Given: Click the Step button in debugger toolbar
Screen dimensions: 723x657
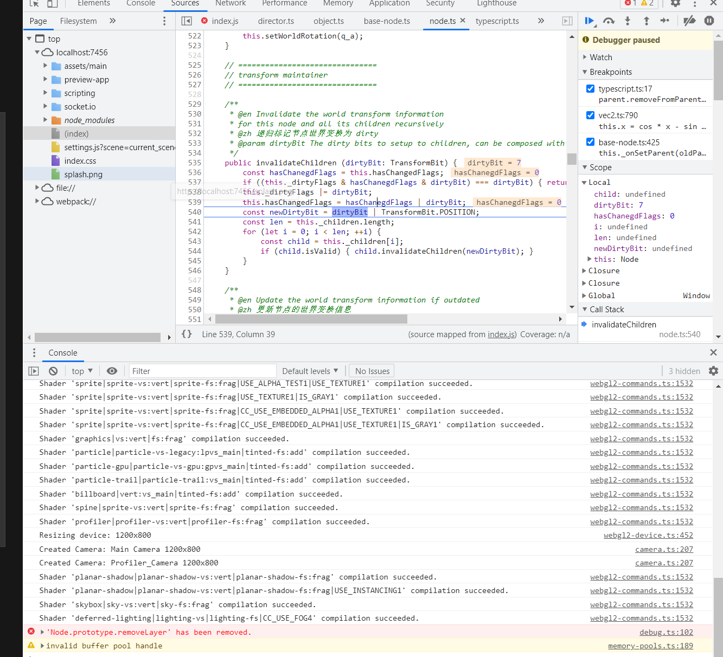Looking at the screenshot, I should (665, 21).
